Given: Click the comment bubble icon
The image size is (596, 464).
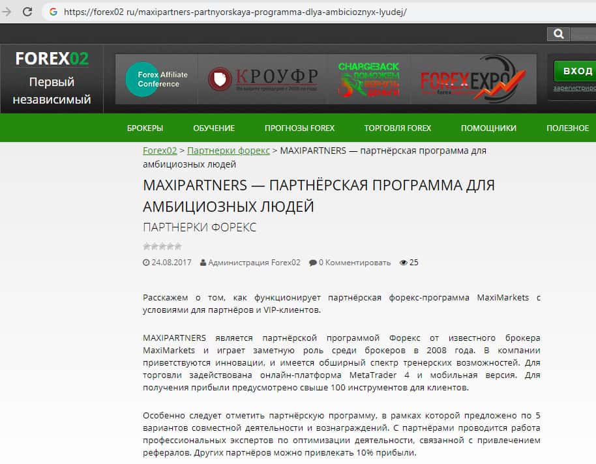Looking at the screenshot, I should (313, 263).
